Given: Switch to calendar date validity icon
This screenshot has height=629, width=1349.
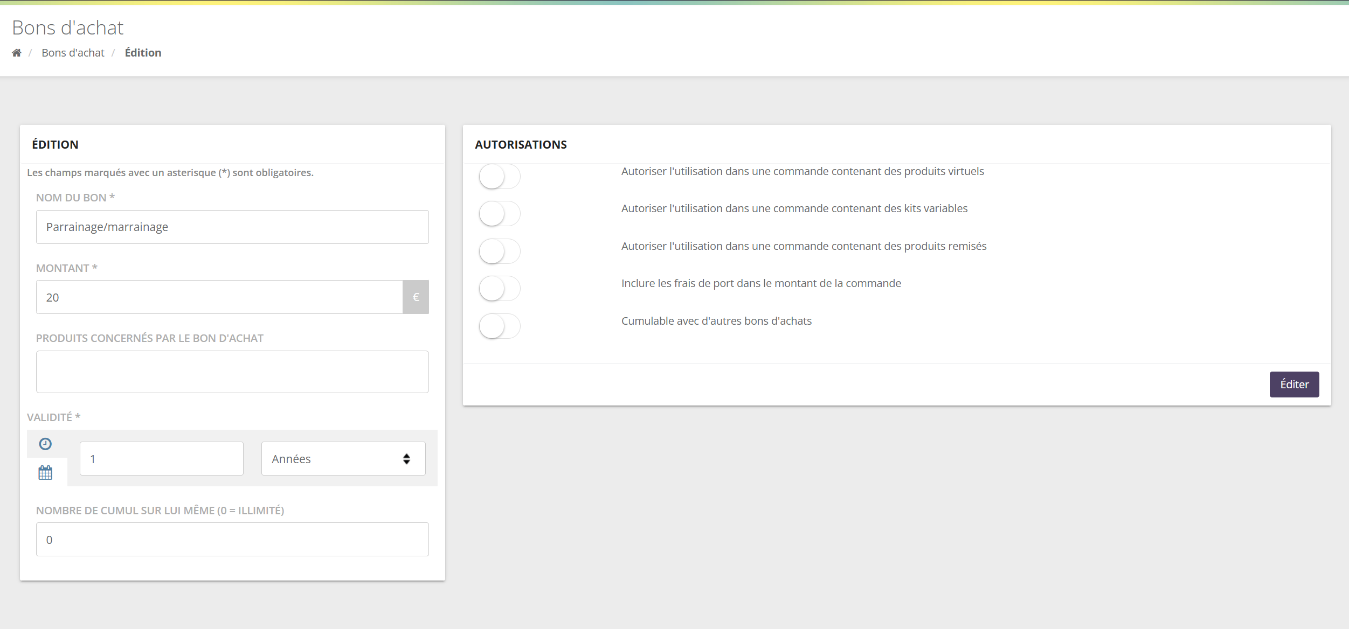Looking at the screenshot, I should click(45, 473).
